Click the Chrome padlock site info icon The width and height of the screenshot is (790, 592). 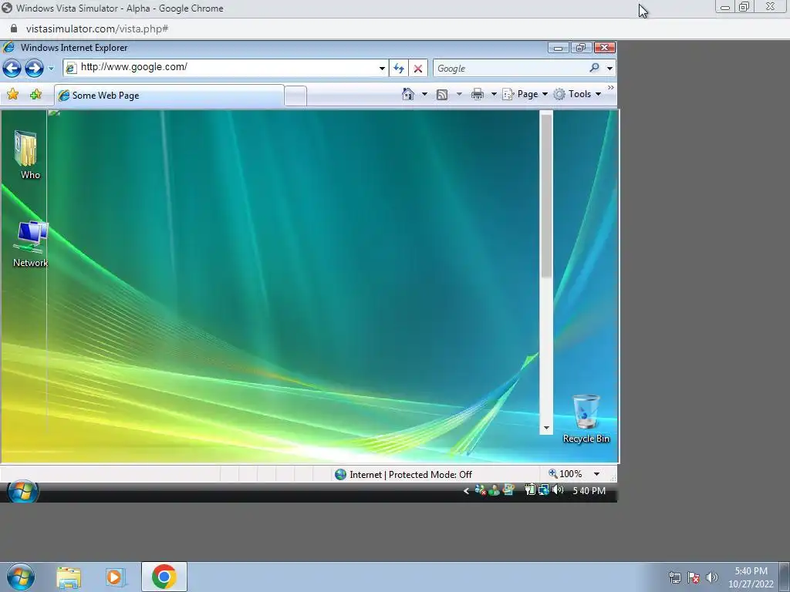point(14,29)
